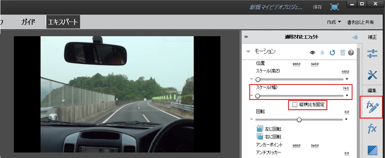The width and height of the screenshot is (385, 158).
Task: Click project title 新規マイビデオプロジェ...
Action: (276, 7)
